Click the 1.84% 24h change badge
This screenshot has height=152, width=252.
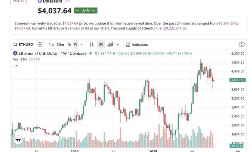(x=85, y=10)
